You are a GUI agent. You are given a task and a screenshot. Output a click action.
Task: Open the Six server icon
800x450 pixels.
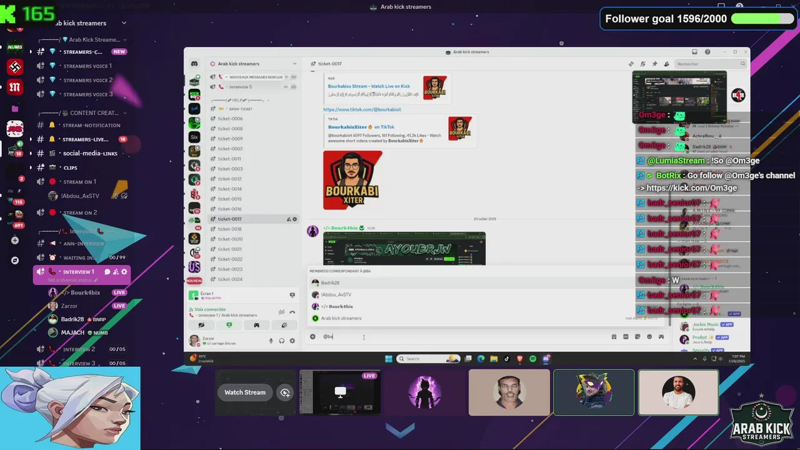point(194,137)
